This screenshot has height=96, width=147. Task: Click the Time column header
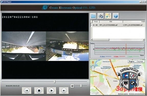tap(96, 21)
